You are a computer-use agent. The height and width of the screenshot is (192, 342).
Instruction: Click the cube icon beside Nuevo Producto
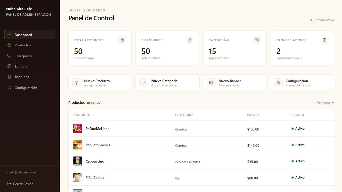(77, 83)
